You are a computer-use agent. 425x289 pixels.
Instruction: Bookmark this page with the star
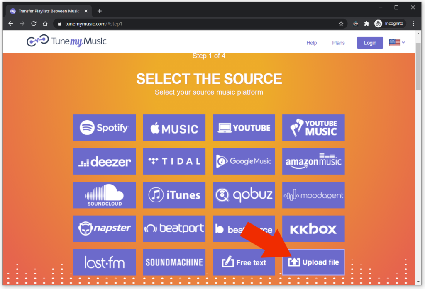pos(341,24)
